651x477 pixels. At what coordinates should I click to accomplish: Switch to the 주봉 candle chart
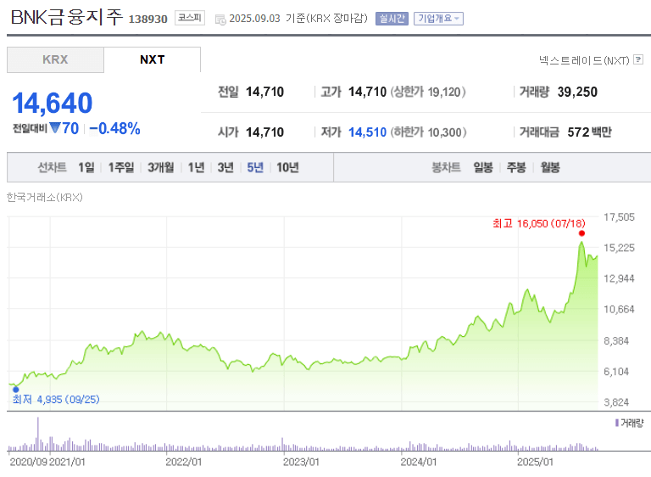[516, 167]
